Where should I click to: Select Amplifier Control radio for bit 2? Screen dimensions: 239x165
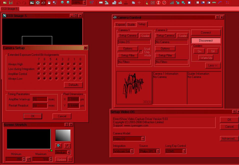[x=68, y=74]
